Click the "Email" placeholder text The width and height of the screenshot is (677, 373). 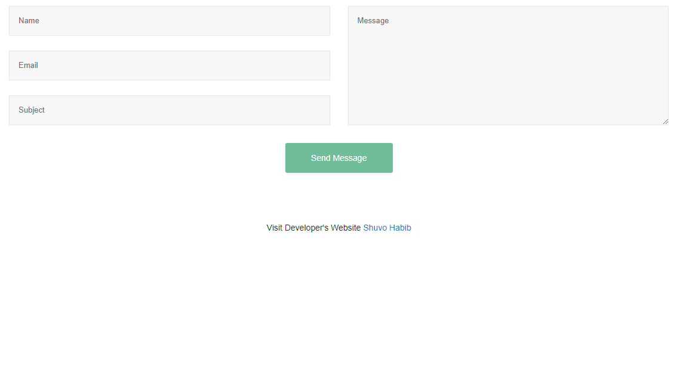pyautogui.click(x=28, y=66)
